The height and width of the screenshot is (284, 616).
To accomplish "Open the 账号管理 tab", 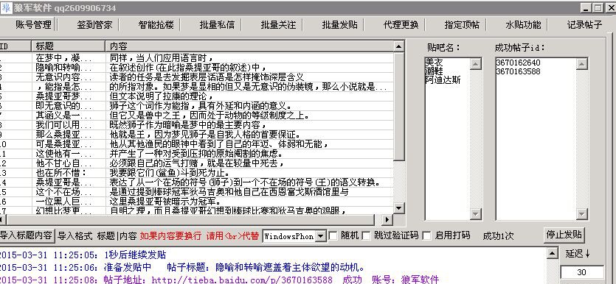I will [33, 25].
